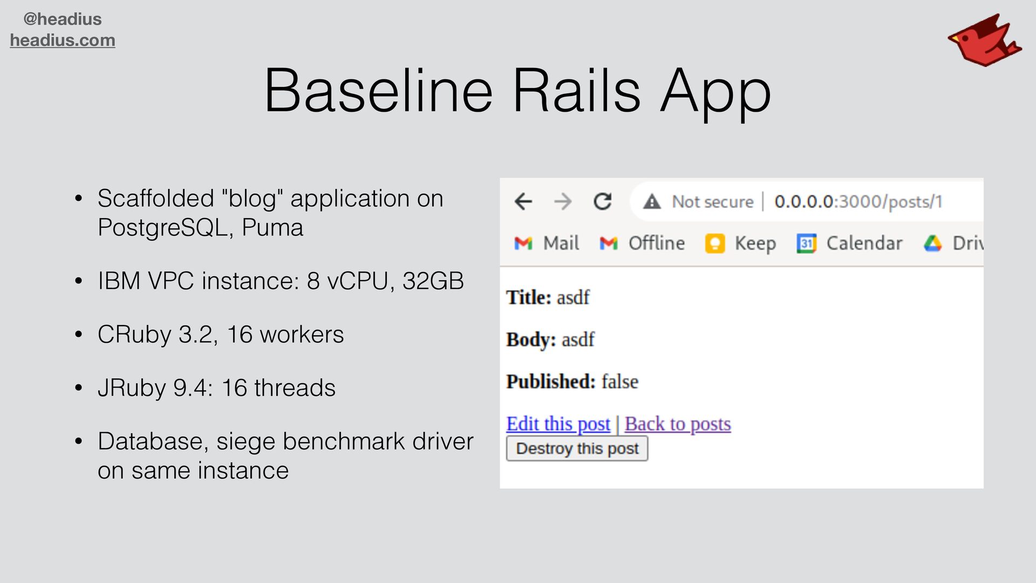Open the Offline Gmail bookmark icon
Image resolution: width=1036 pixels, height=583 pixels.
click(x=609, y=243)
